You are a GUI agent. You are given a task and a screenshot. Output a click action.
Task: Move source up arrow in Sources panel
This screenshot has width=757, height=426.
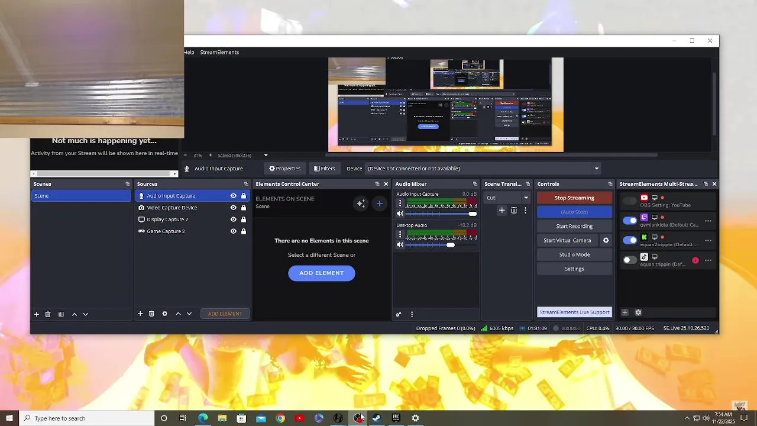pyautogui.click(x=178, y=314)
